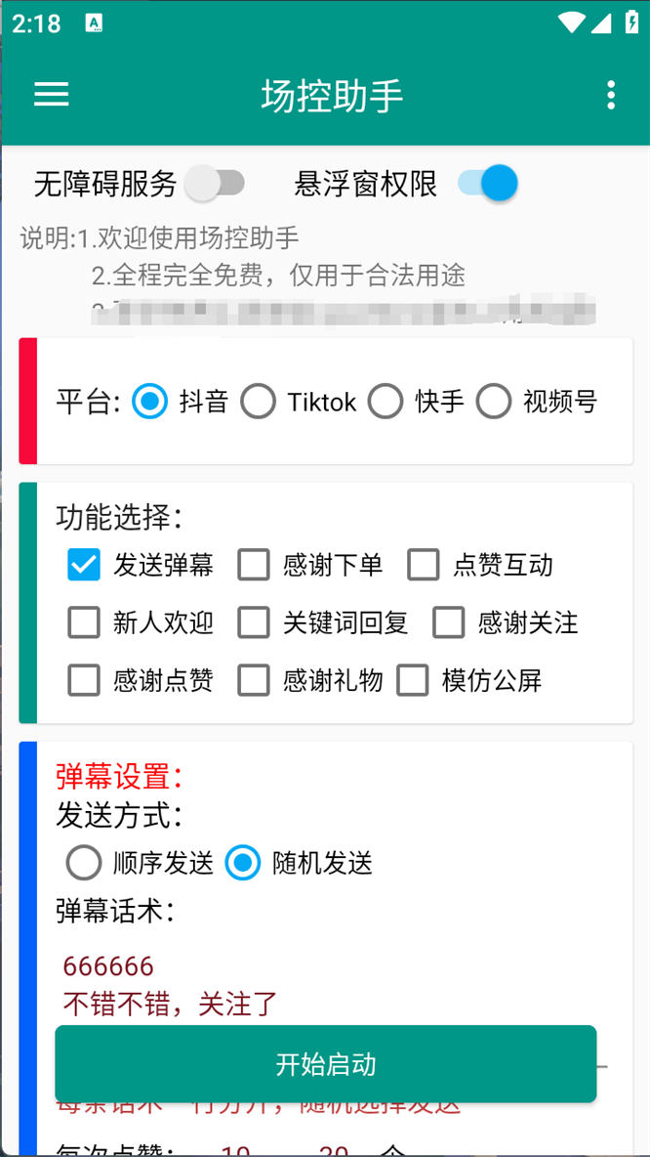Screen dimensions: 650x1157
Task: Toggle off the 悬浮窗权限 switch
Action: [x=487, y=184]
